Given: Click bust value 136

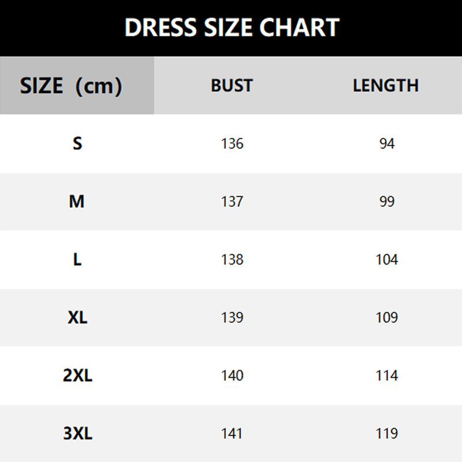Looking at the screenshot, I should pyautogui.click(x=232, y=144).
